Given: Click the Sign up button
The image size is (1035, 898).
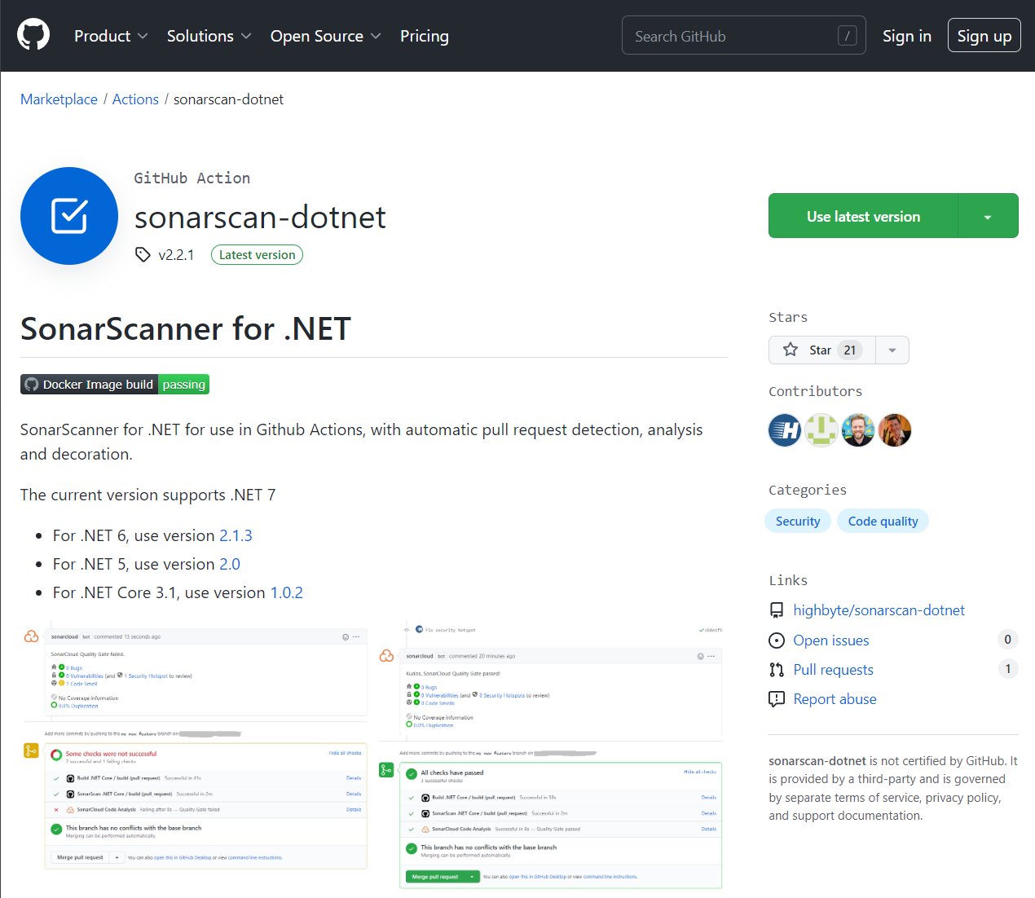Looking at the screenshot, I should click(984, 34).
